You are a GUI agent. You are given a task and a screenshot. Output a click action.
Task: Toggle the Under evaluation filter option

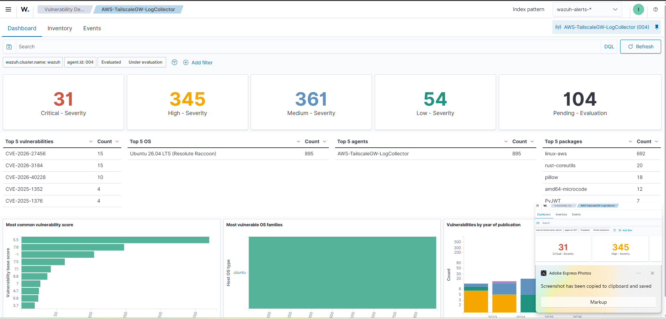tap(145, 62)
